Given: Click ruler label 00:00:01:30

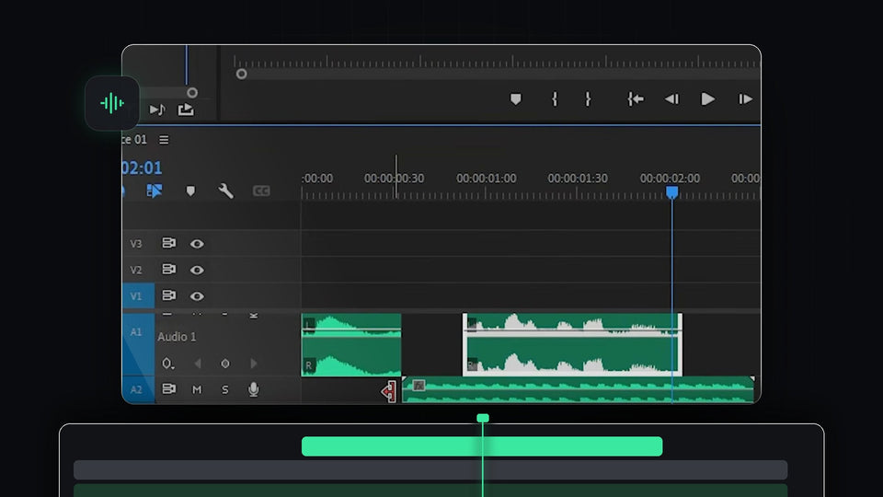Looking at the screenshot, I should tap(578, 178).
